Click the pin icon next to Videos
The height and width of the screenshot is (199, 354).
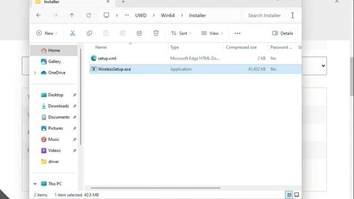click(75, 150)
